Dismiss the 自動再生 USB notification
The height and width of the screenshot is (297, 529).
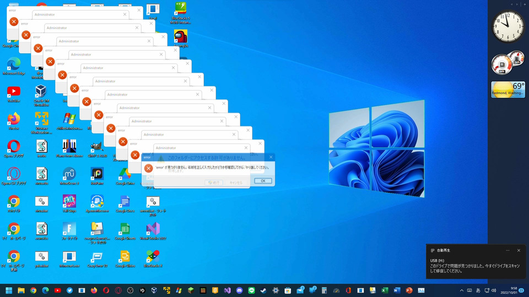pos(519,251)
